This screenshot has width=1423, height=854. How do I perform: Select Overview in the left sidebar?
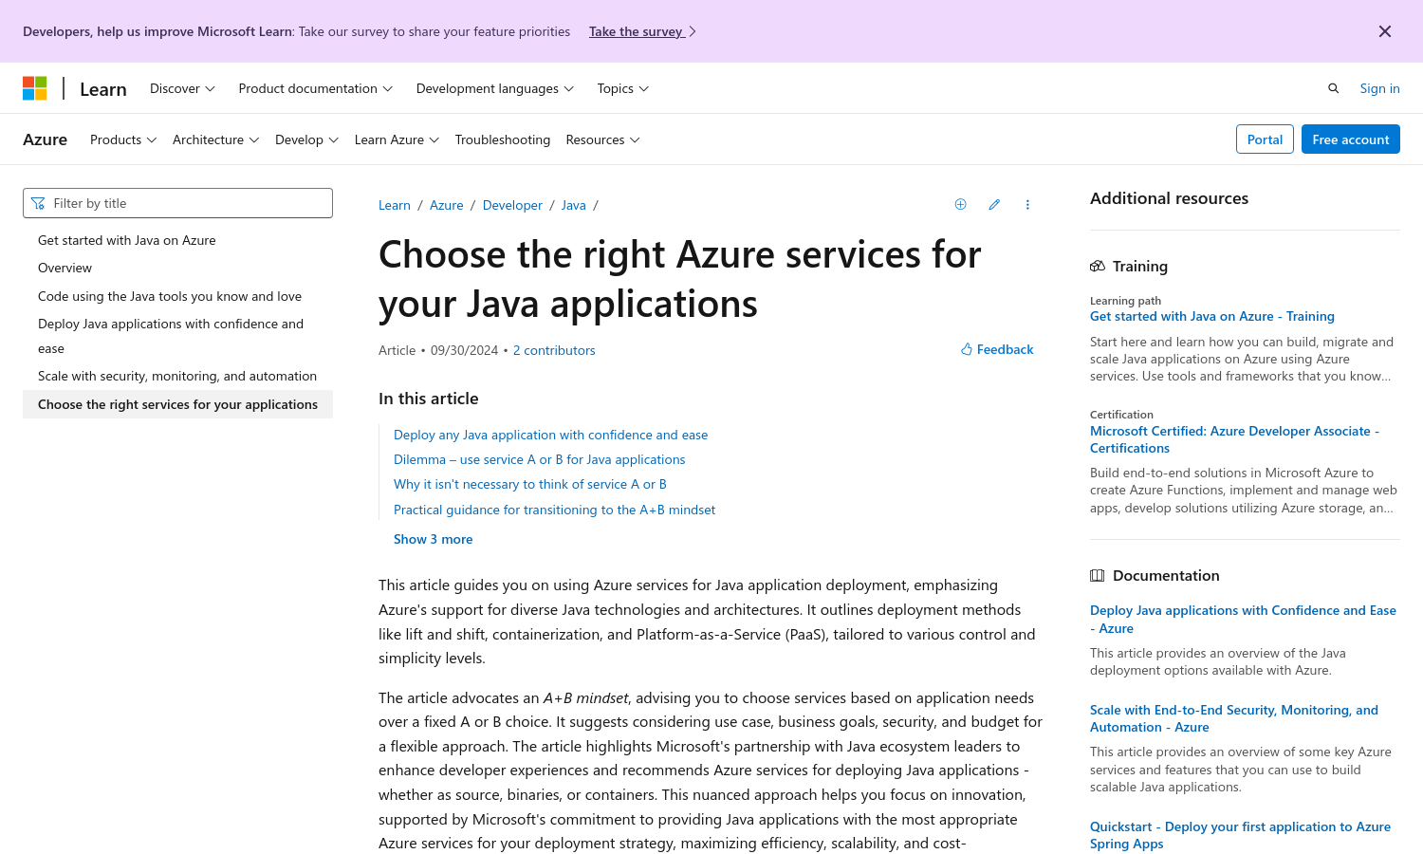(x=65, y=268)
